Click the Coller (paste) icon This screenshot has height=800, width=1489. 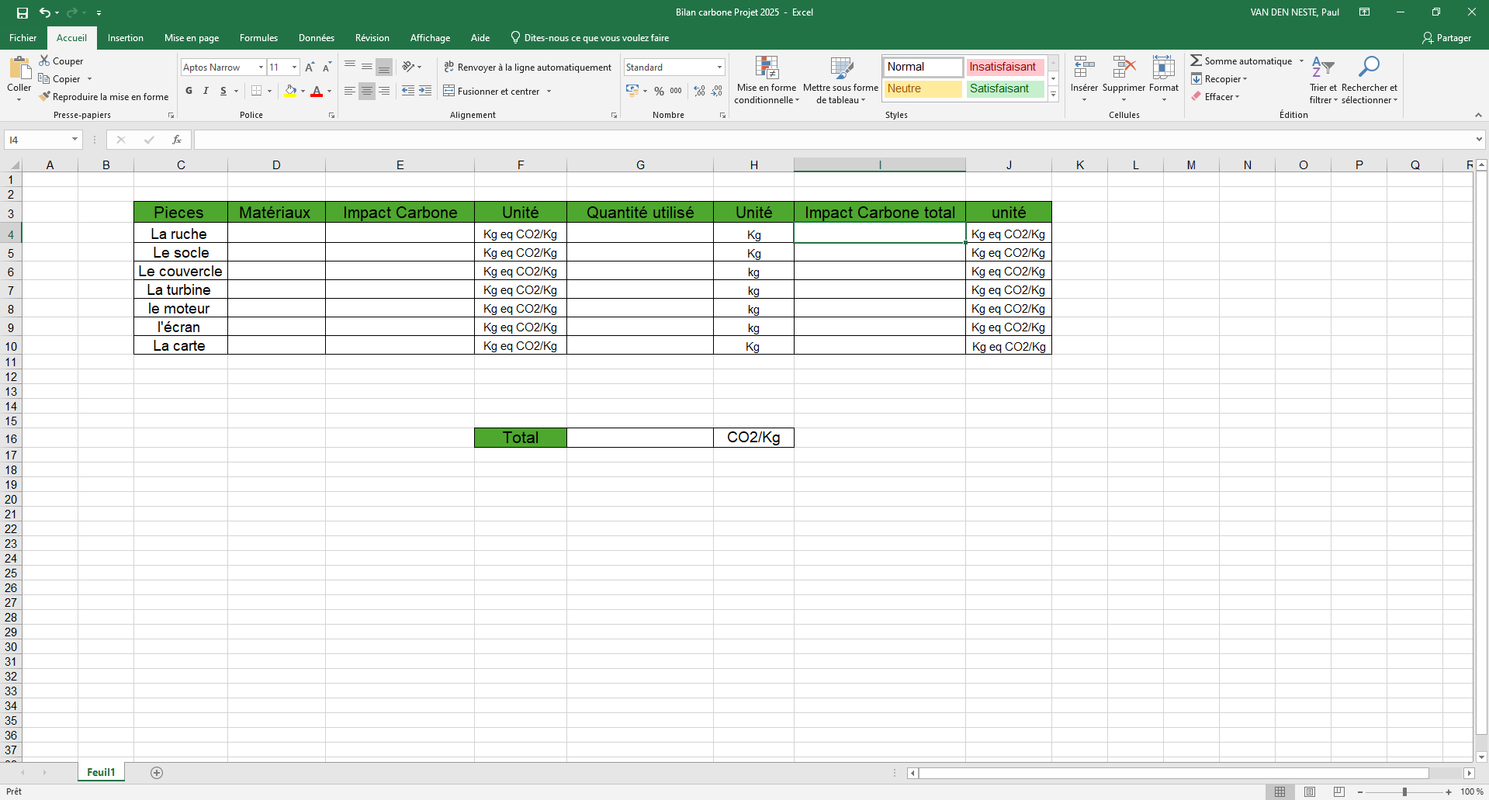tap(19, 68)
